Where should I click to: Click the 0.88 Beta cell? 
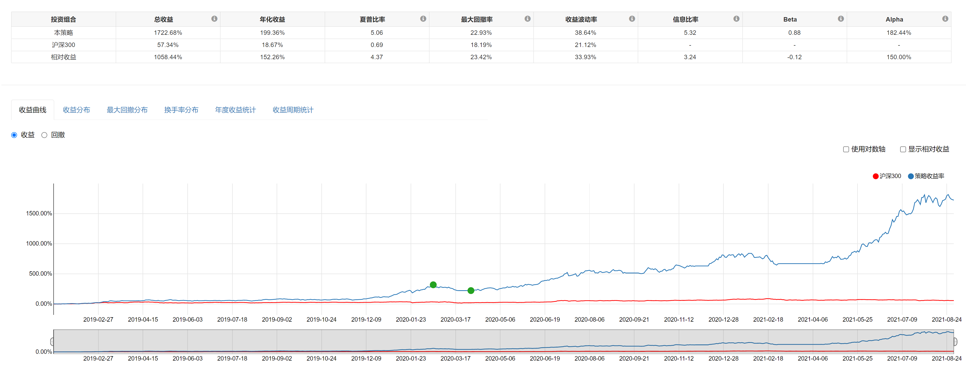coord(794,32)
